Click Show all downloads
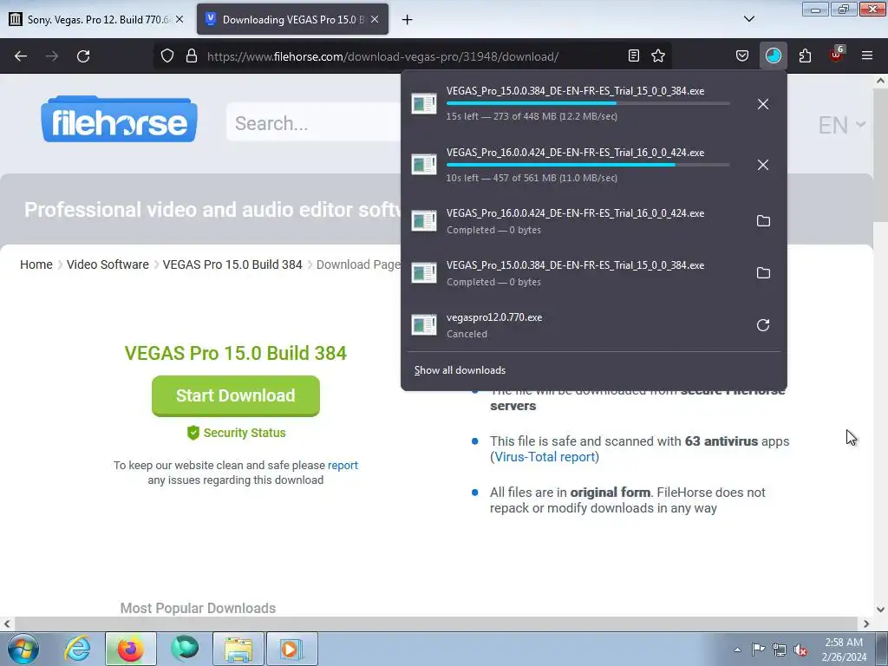 460,370
